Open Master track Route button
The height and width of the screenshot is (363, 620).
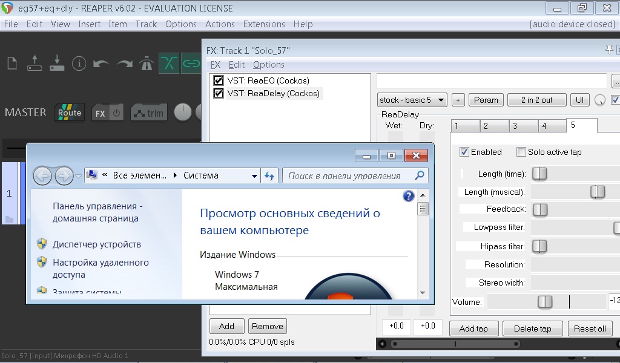pos(70,113)
